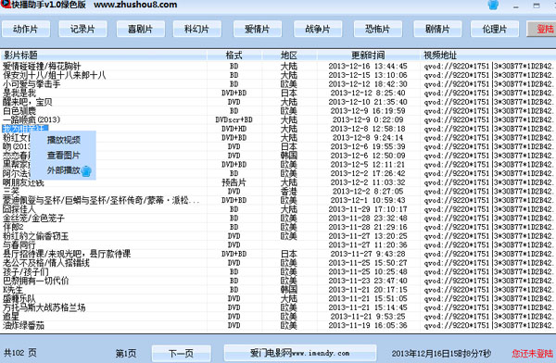The height and width of the screenshot is (363, 556).
Task: Open the 爱门电影网 website button
Action: pos(300,353)
